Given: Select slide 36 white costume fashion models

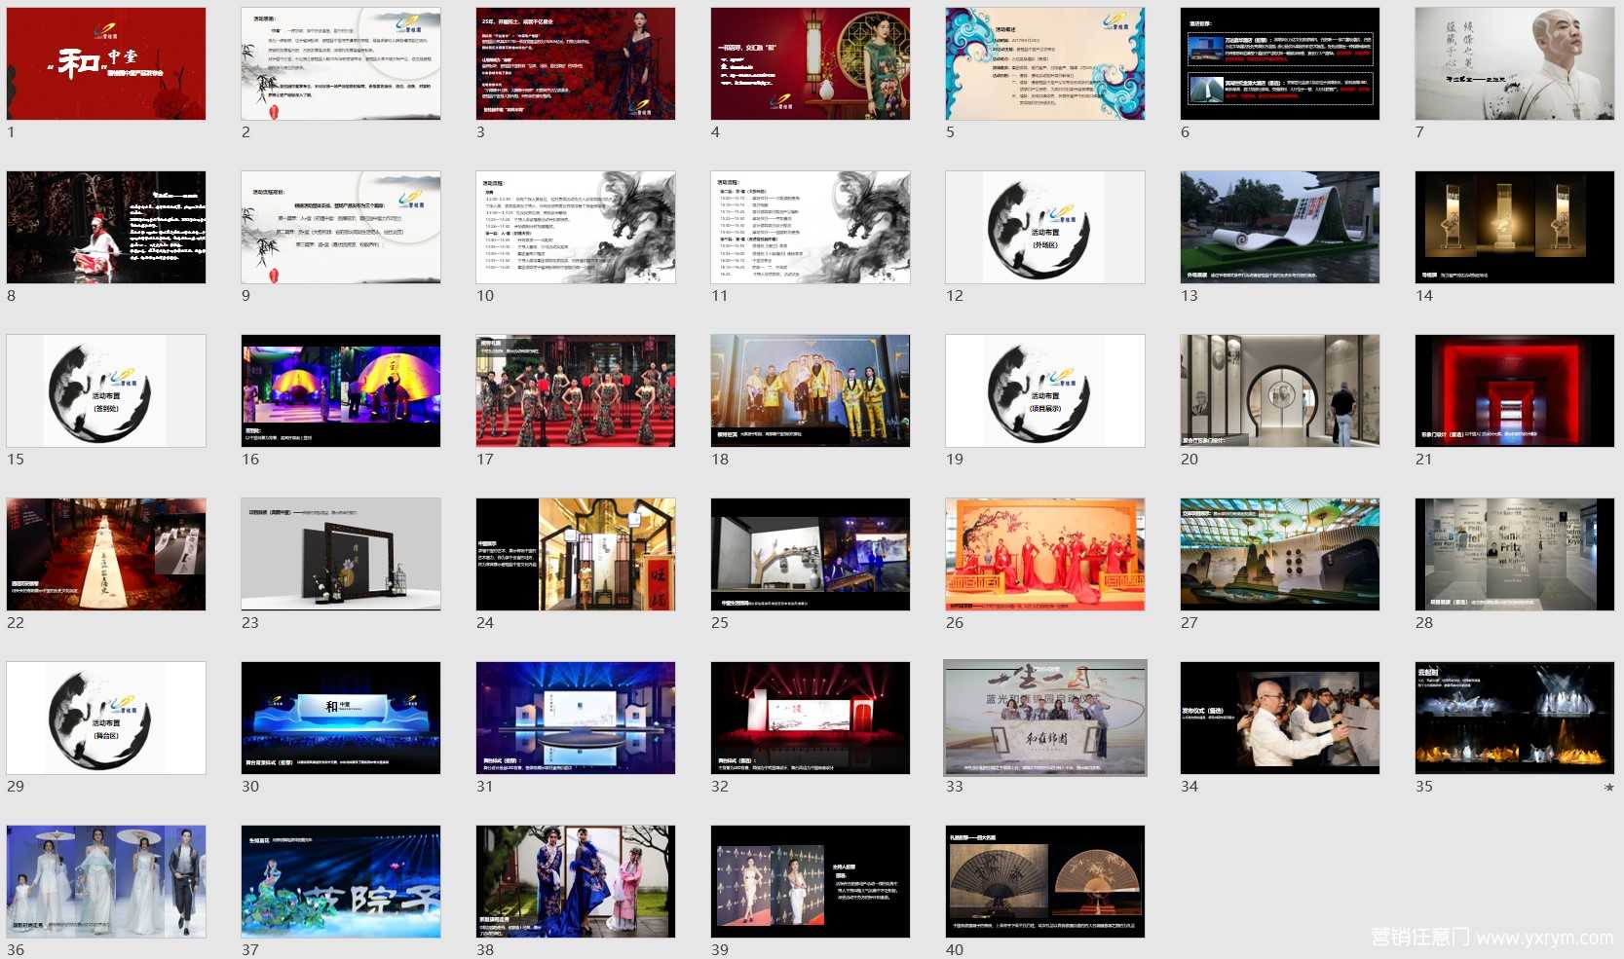Looking at the screenshot, I should (x=106, y=882).
